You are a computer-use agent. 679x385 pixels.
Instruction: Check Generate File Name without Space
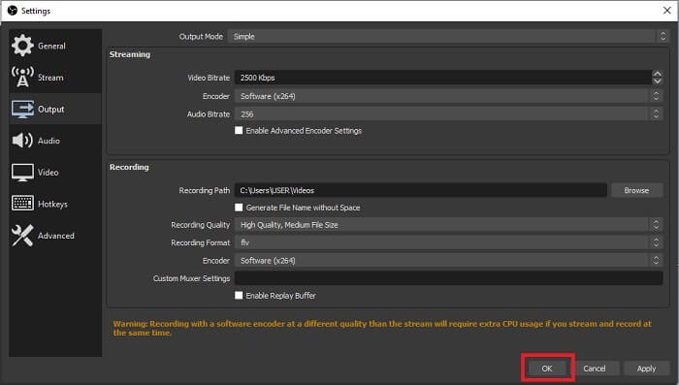click(x=239, y=208)
